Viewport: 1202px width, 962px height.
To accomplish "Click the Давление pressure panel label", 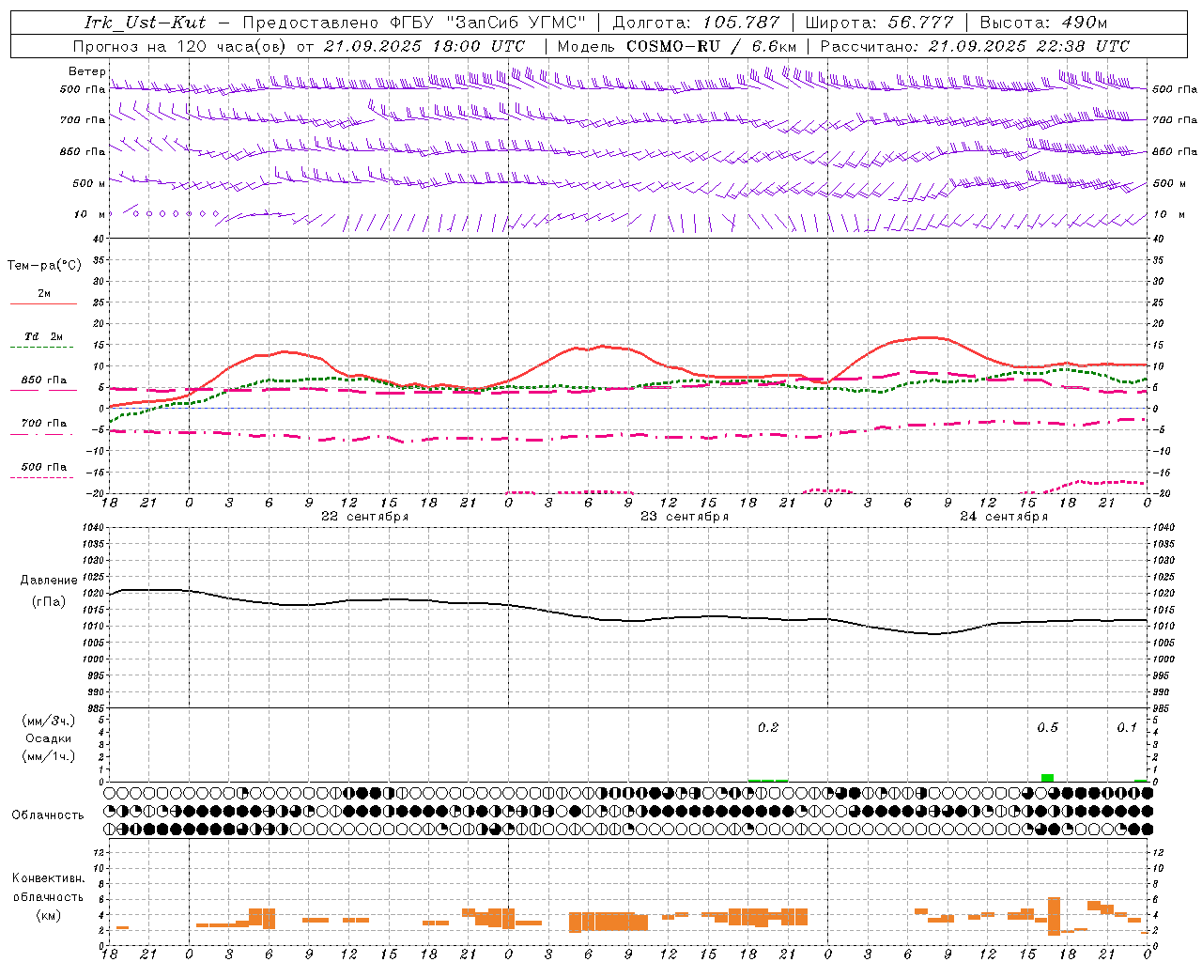I will (49, 581).
